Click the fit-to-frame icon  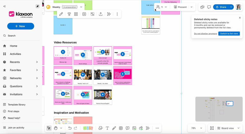[212, 128]
